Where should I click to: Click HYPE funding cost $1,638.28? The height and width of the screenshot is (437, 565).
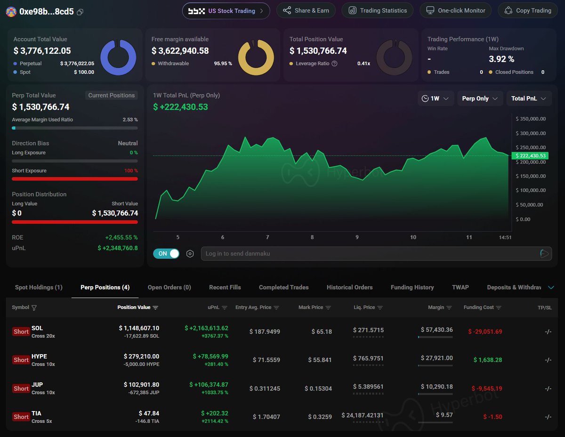pyautogui.click(x=488, y=360)
